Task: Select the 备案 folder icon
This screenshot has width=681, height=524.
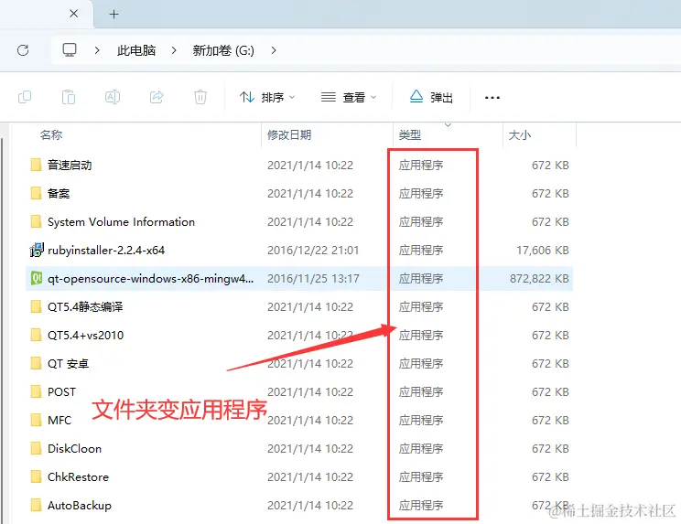Action: [x=36, y=193]
